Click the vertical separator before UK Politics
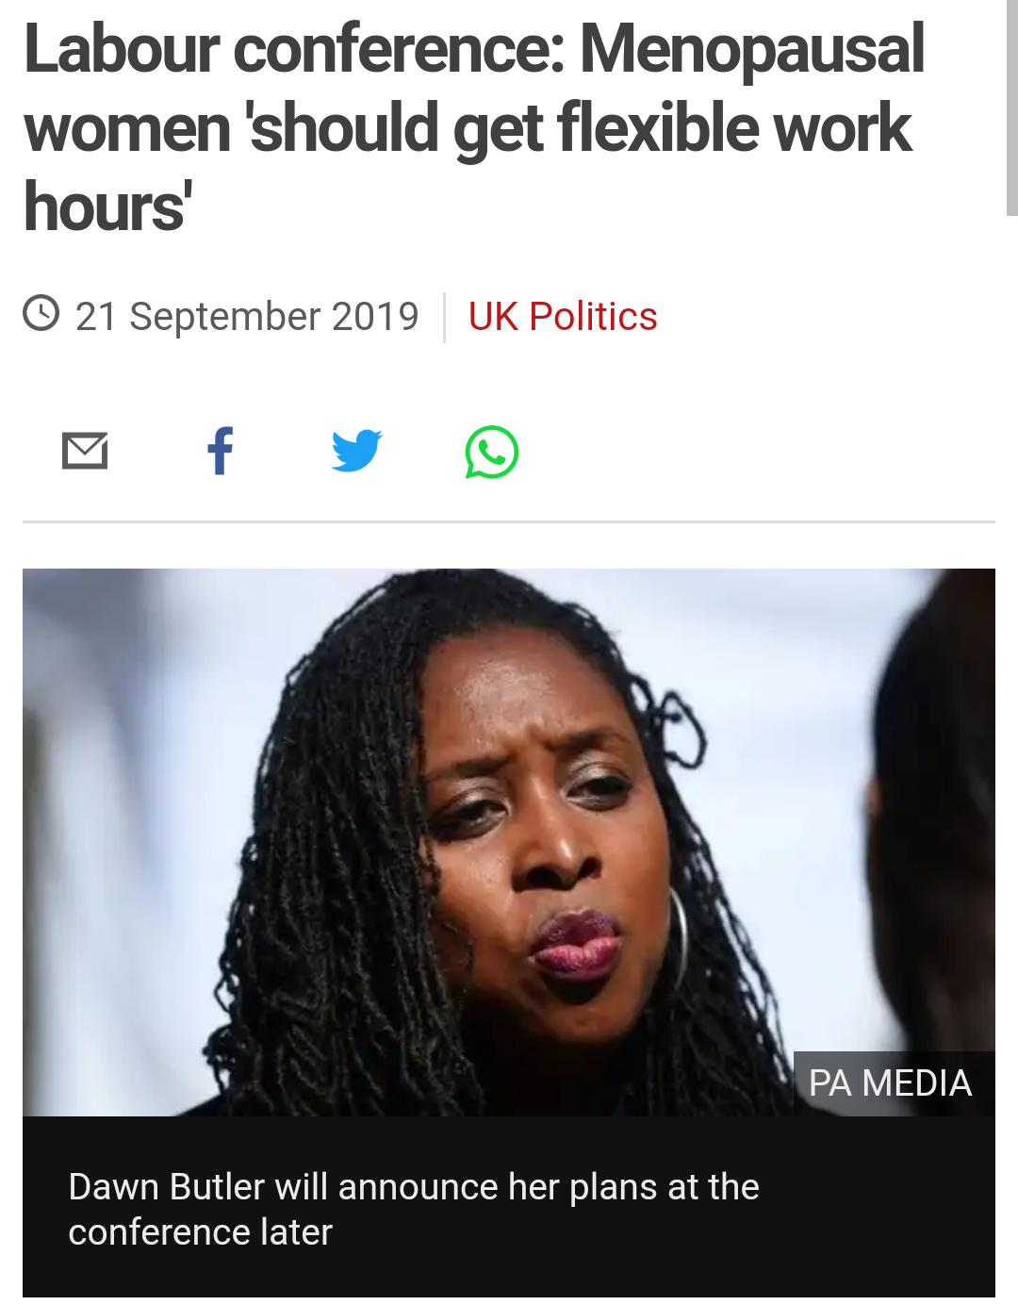Screen dimensions: 1018x1305 pyautogui.click(x=444, y=317)
